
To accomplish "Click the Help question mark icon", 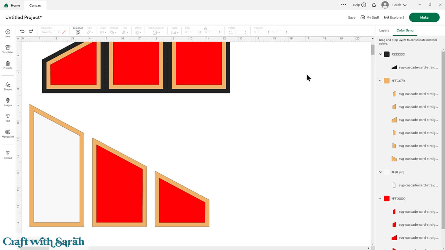I will (x=364, y=5).
